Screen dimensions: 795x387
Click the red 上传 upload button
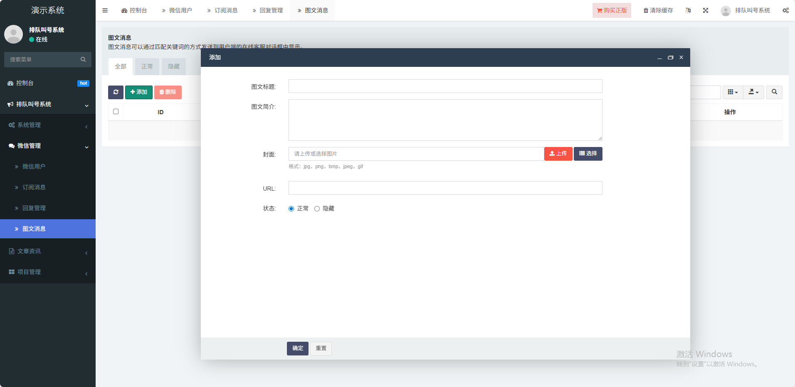(x=558, y=154)
